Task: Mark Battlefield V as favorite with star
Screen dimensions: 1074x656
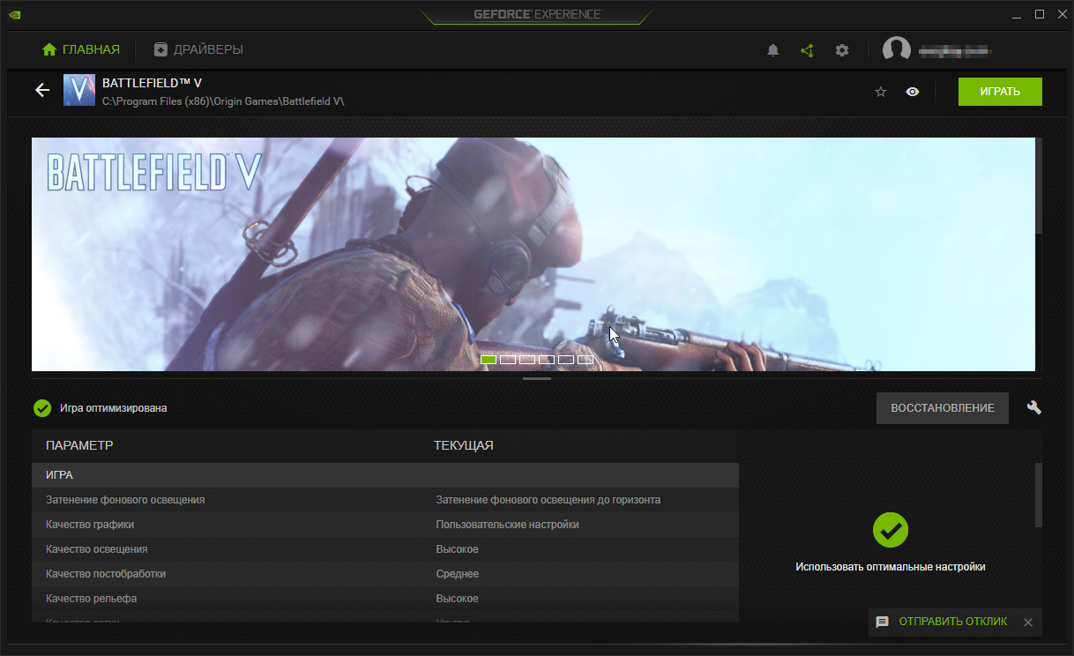Action: pyautogui.click(x=880, y=92)
